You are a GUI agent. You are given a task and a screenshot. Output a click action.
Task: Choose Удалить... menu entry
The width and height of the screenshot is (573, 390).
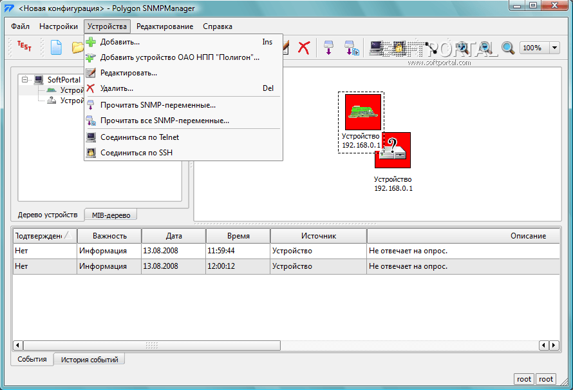[x=183, y=88]
